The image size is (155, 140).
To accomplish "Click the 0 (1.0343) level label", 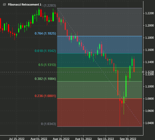I will pos(49,124).
